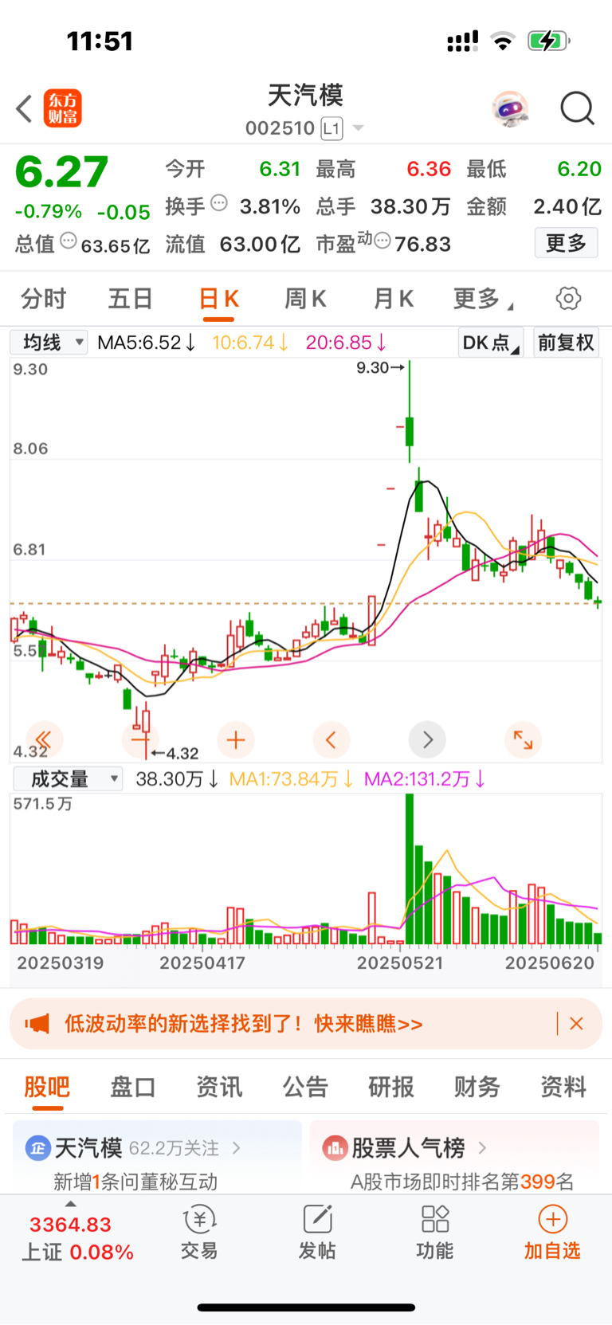Move chart right with right chevron

click(427, 740)
